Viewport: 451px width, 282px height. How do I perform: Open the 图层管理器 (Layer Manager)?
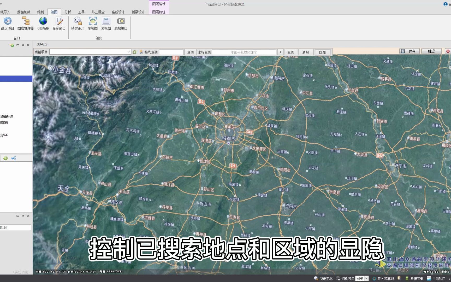(x=25, y=23)
